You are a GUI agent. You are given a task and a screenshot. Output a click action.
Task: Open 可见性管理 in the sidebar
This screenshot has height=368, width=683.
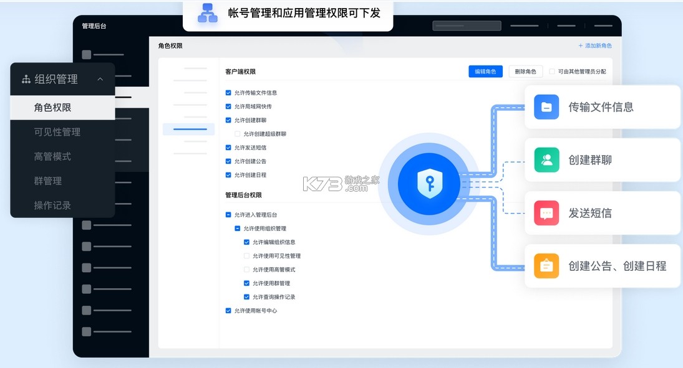57,132
